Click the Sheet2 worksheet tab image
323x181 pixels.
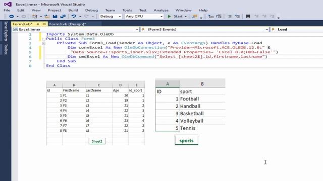tap(97, 141)
